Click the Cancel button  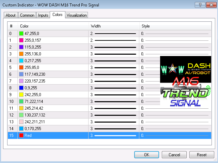[x=174, y=155]
